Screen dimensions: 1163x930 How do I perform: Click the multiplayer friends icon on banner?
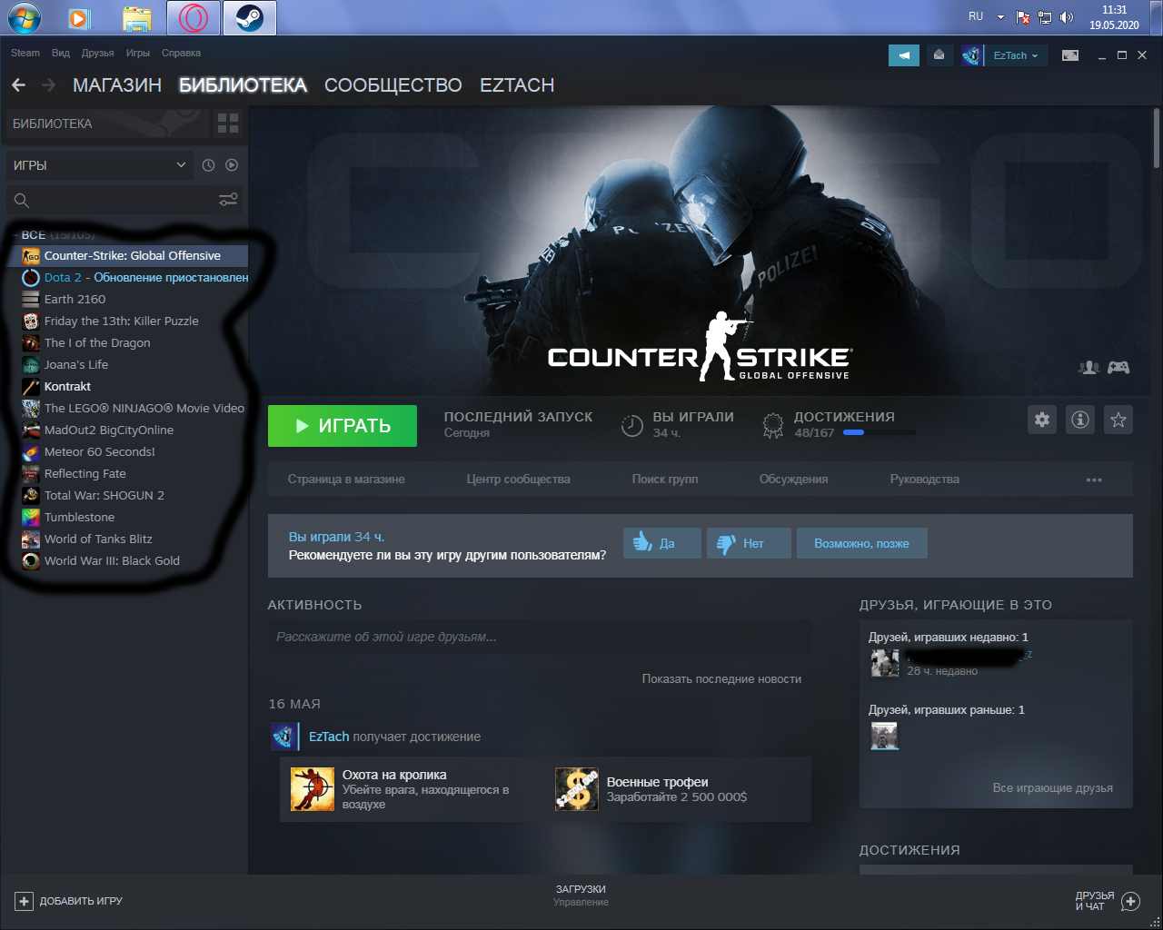[1088, 368]
